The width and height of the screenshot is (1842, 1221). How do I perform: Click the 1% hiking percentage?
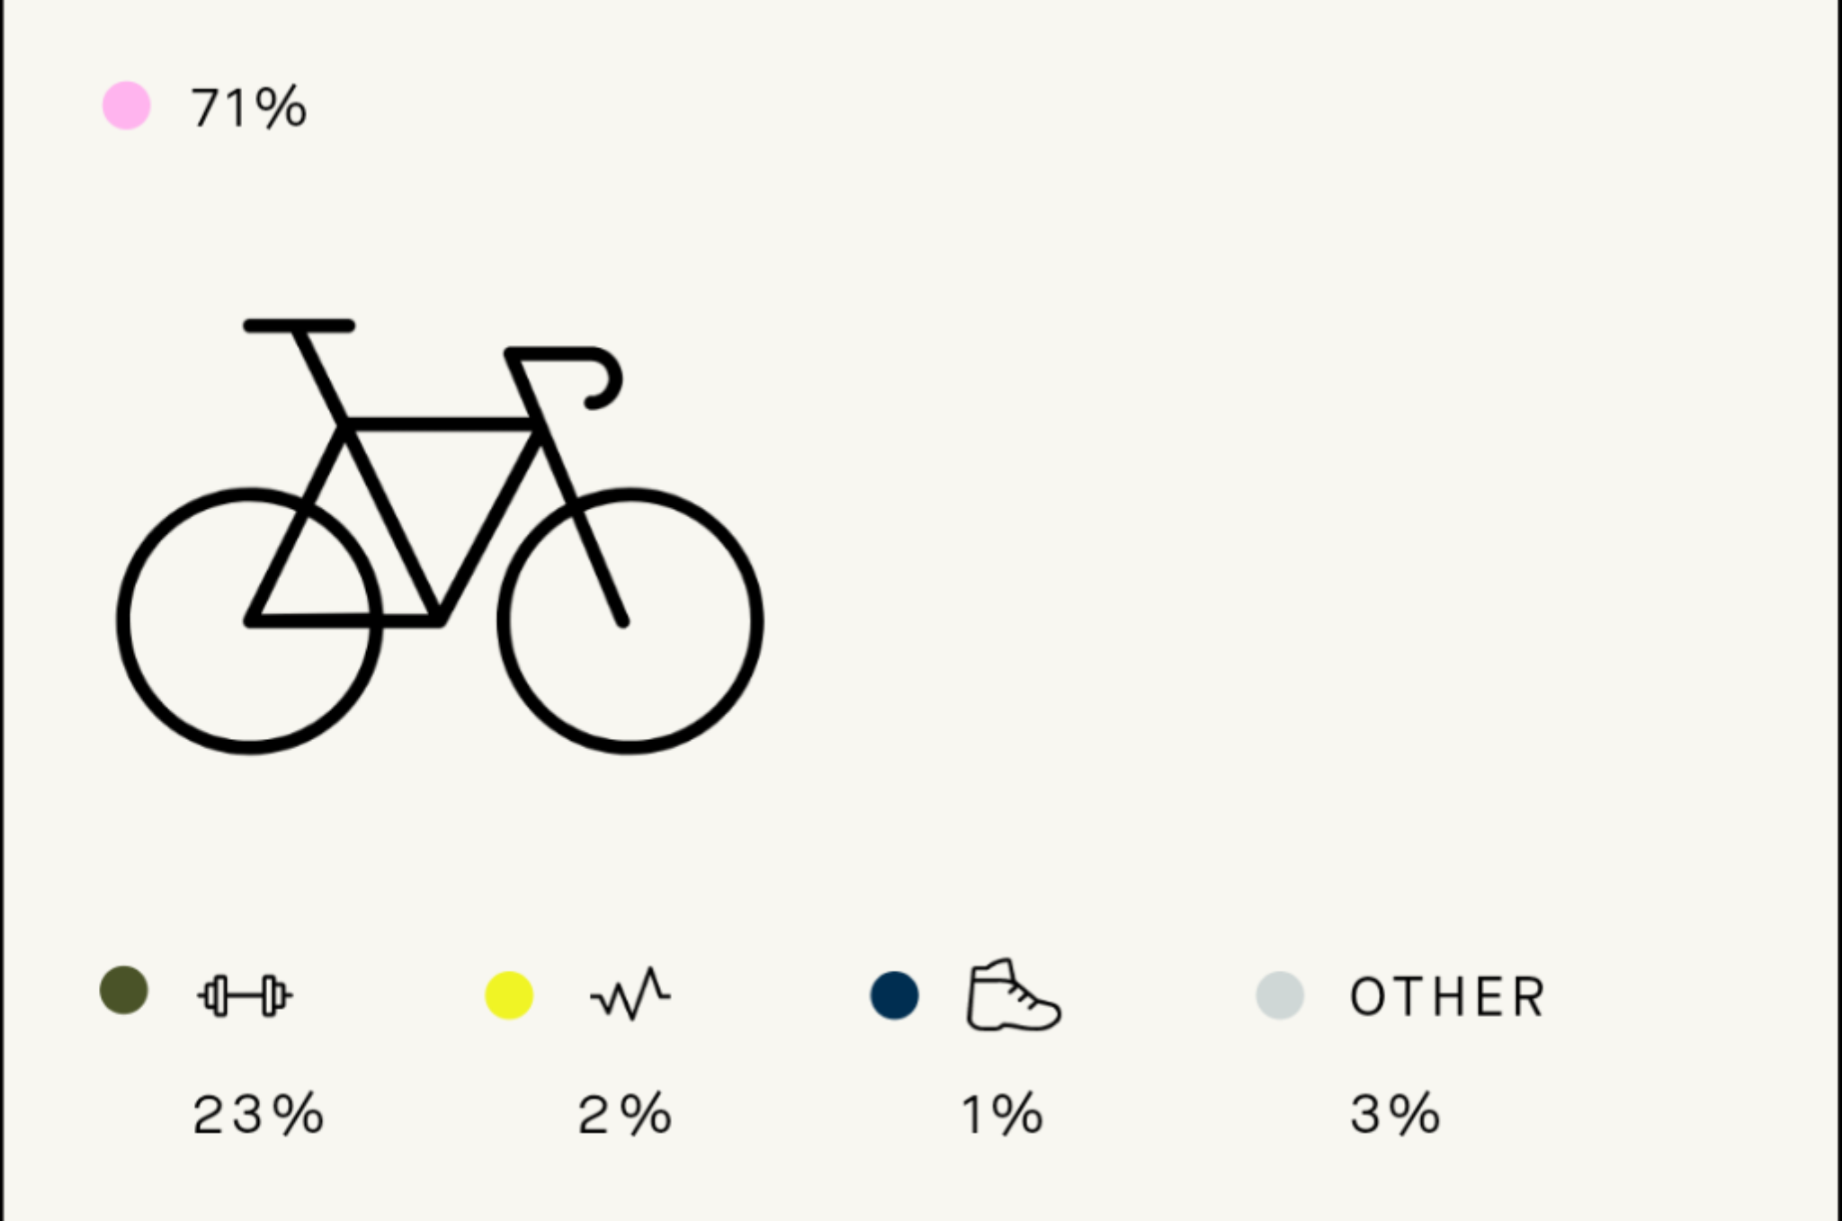tap(1002, 1114)
